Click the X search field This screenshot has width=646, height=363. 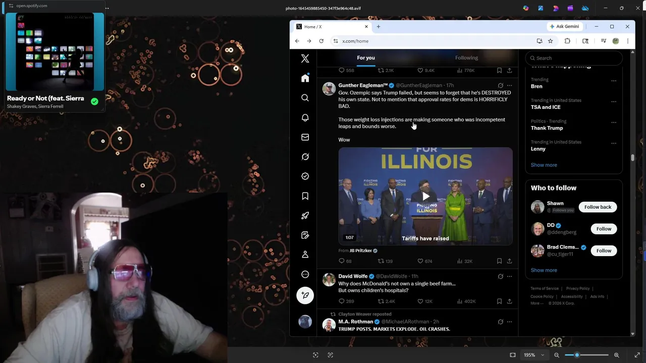pos(574,58)
